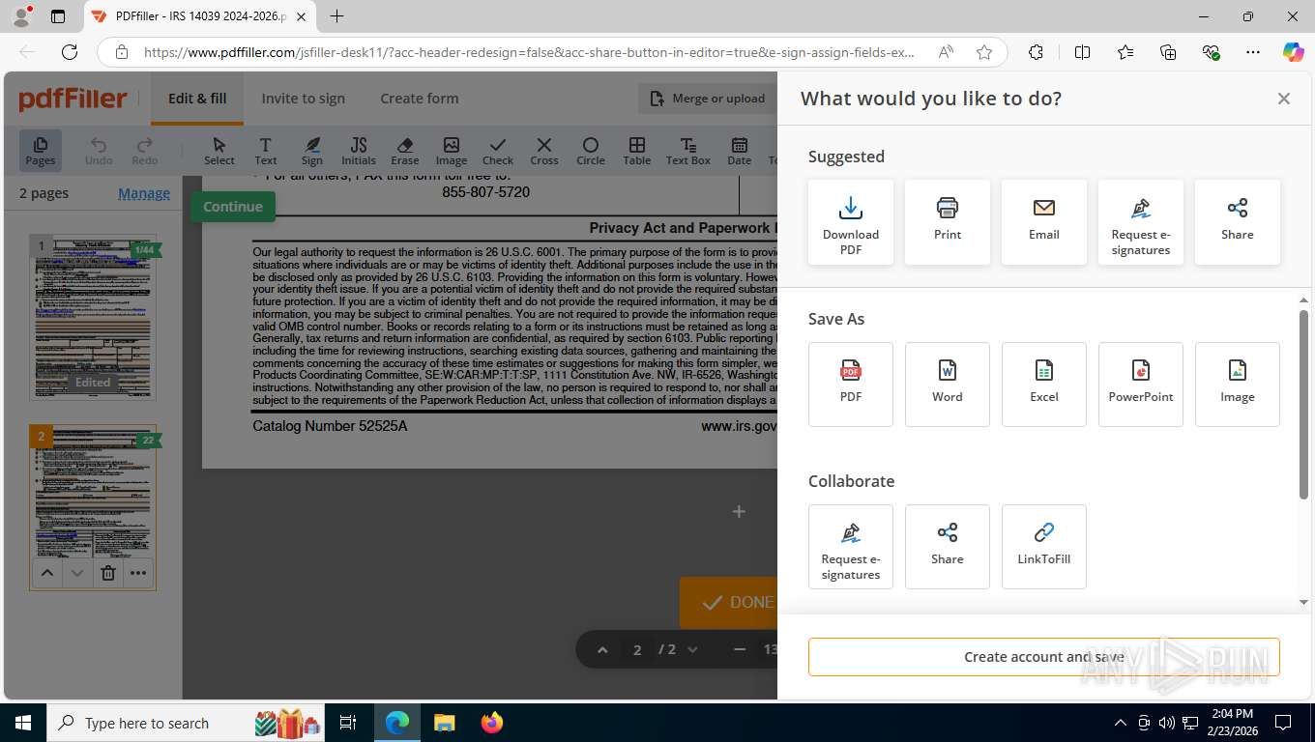
Task: Pick the Initials tool
Action: pos(359,151)
